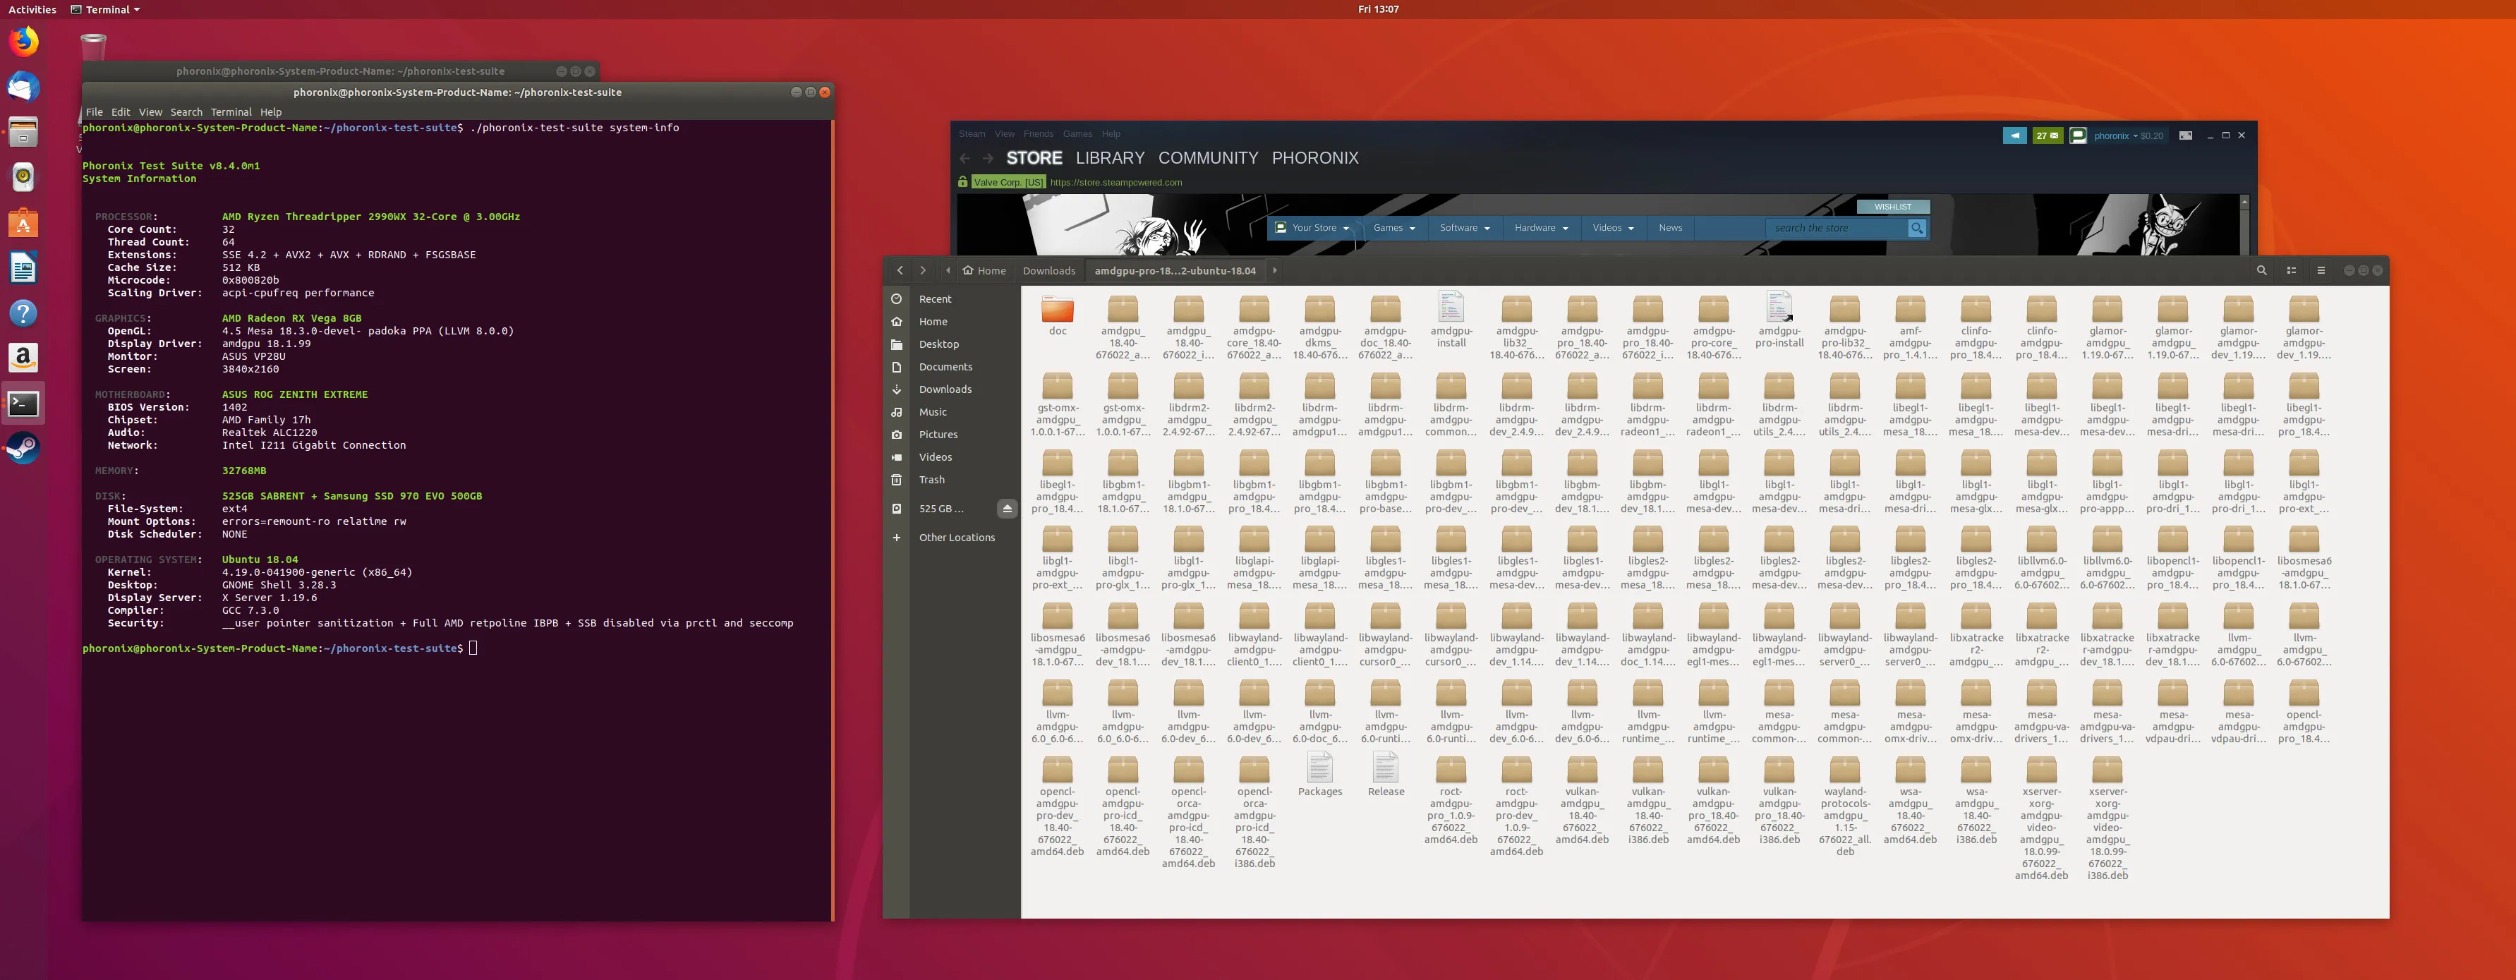Click the store.steampowered.com URL in Steam
The image size is (2516, 980).
pyautogui.click(x=1115, y=182)
